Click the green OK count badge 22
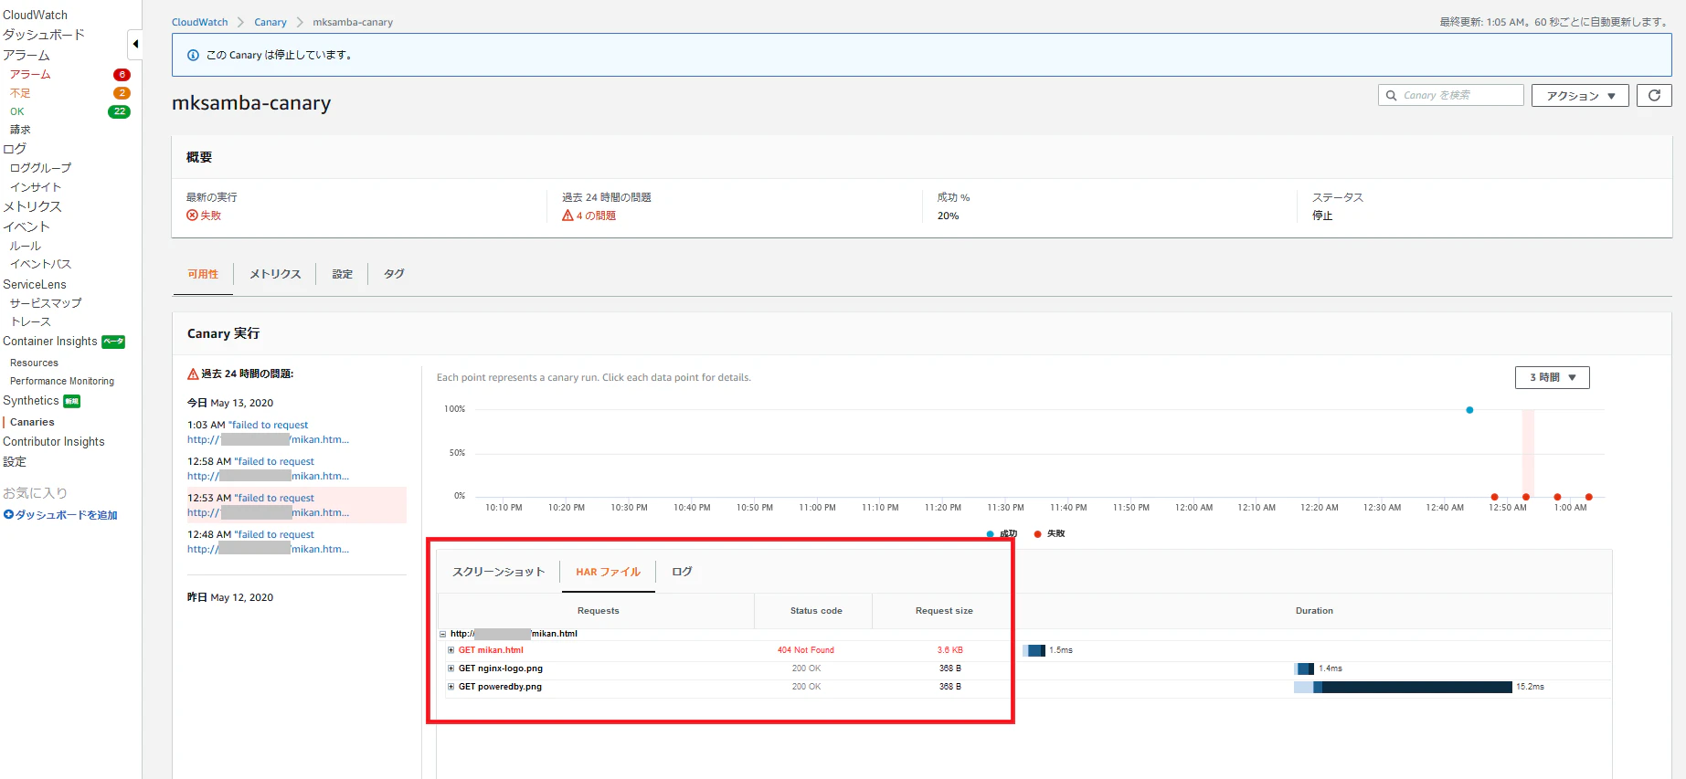The width and height of the screenshot is (1686, 779). click(x=119, y=111)
